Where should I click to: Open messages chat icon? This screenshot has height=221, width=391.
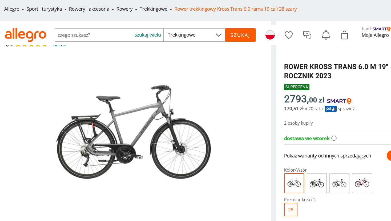(307, 35)
